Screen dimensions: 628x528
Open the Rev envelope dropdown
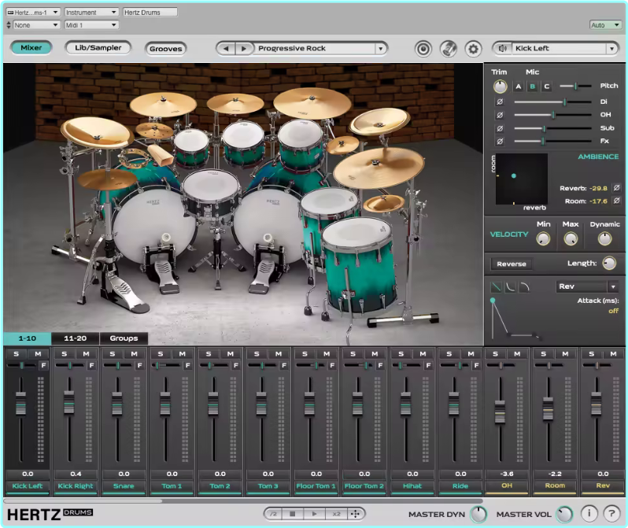612,287
